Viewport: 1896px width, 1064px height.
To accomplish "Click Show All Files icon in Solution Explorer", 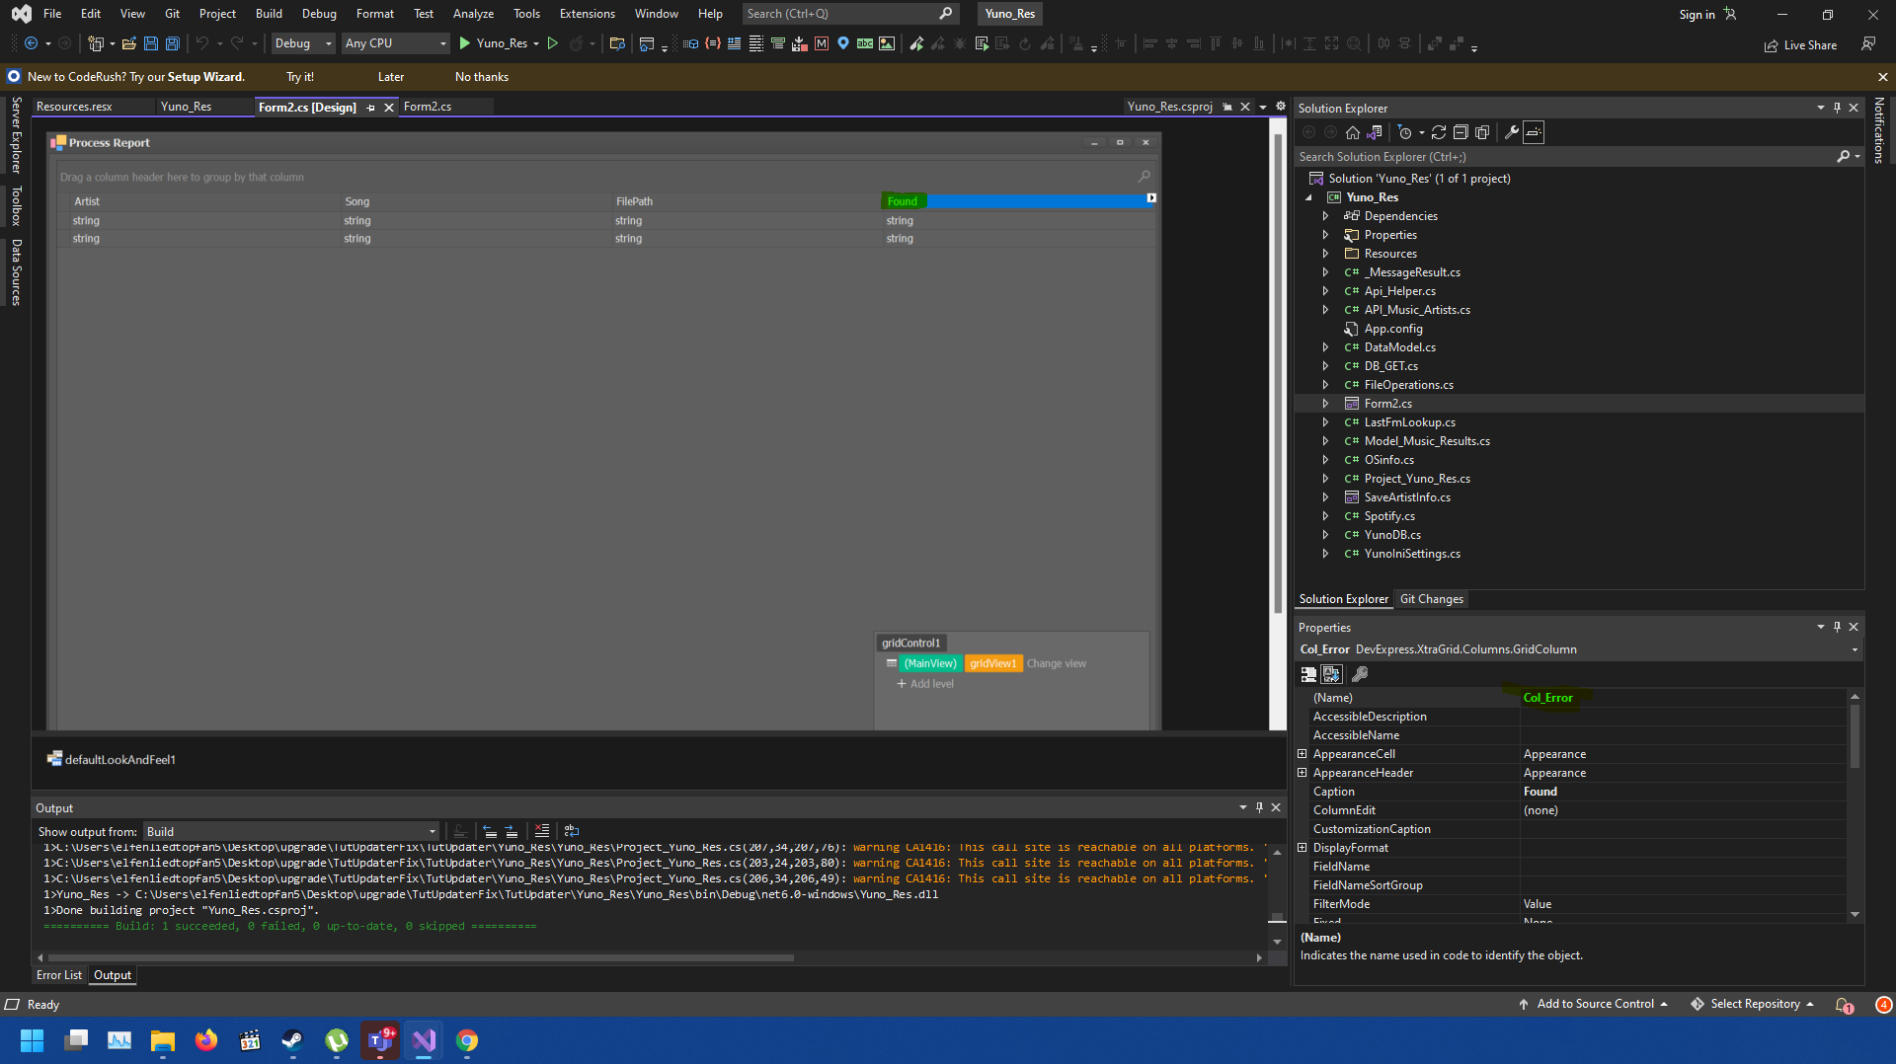I will click(x=1482, y=132).
